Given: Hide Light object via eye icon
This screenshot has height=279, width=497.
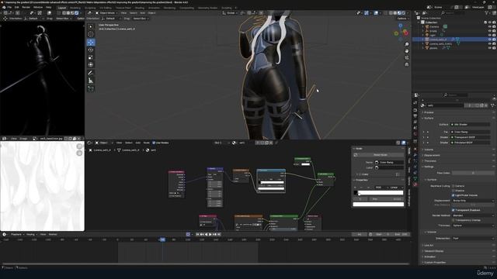Looking at the screenshot, I should point(490,35).
